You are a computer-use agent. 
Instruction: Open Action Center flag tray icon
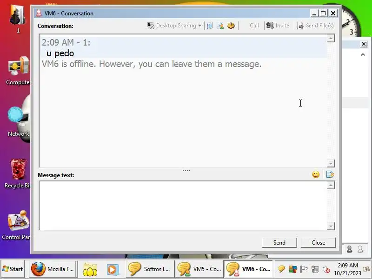coord(304,269)
